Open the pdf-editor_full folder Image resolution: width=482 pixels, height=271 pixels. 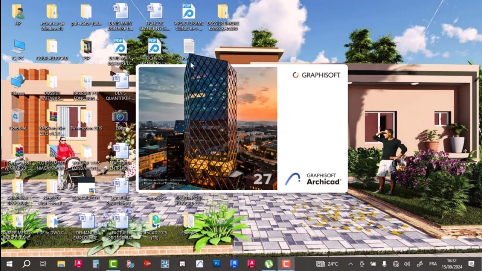[86, 12]
